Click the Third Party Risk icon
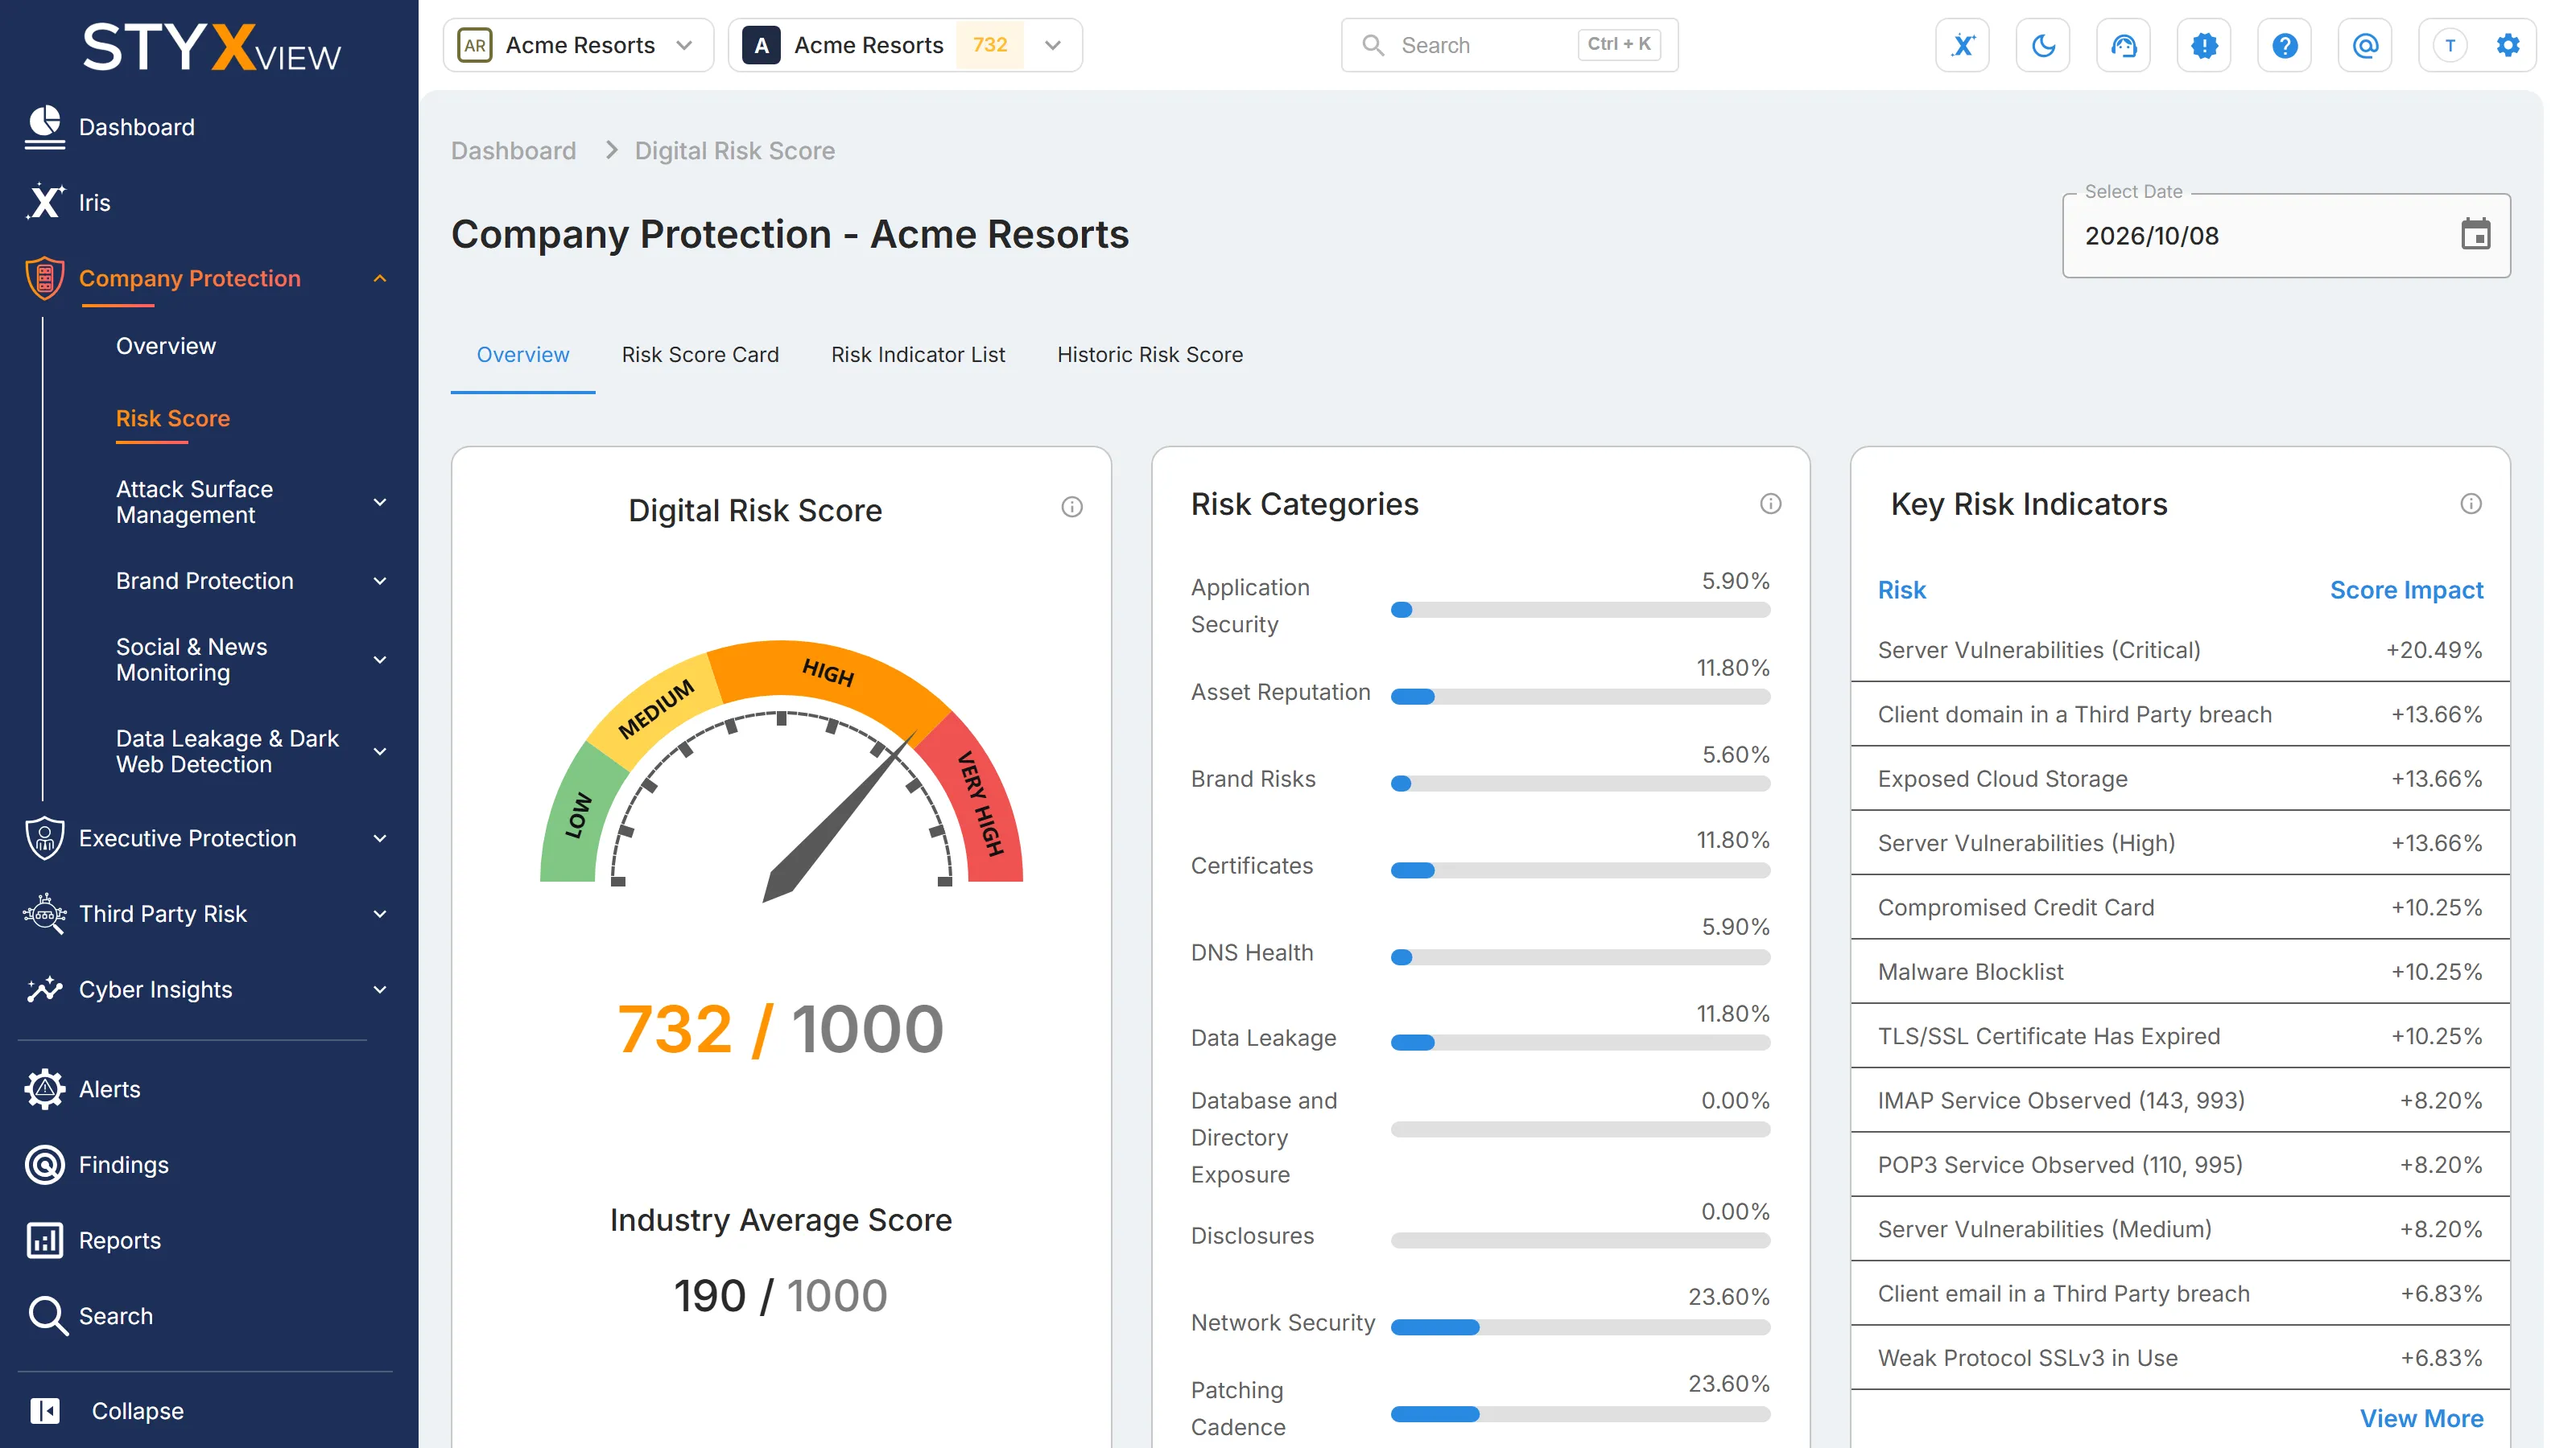The width and height of the screenshot is (2576, 1448). (45, 913)
